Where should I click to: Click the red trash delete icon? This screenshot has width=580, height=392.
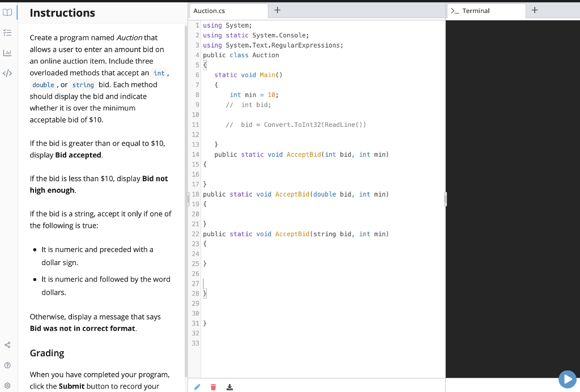click(213, 387)
